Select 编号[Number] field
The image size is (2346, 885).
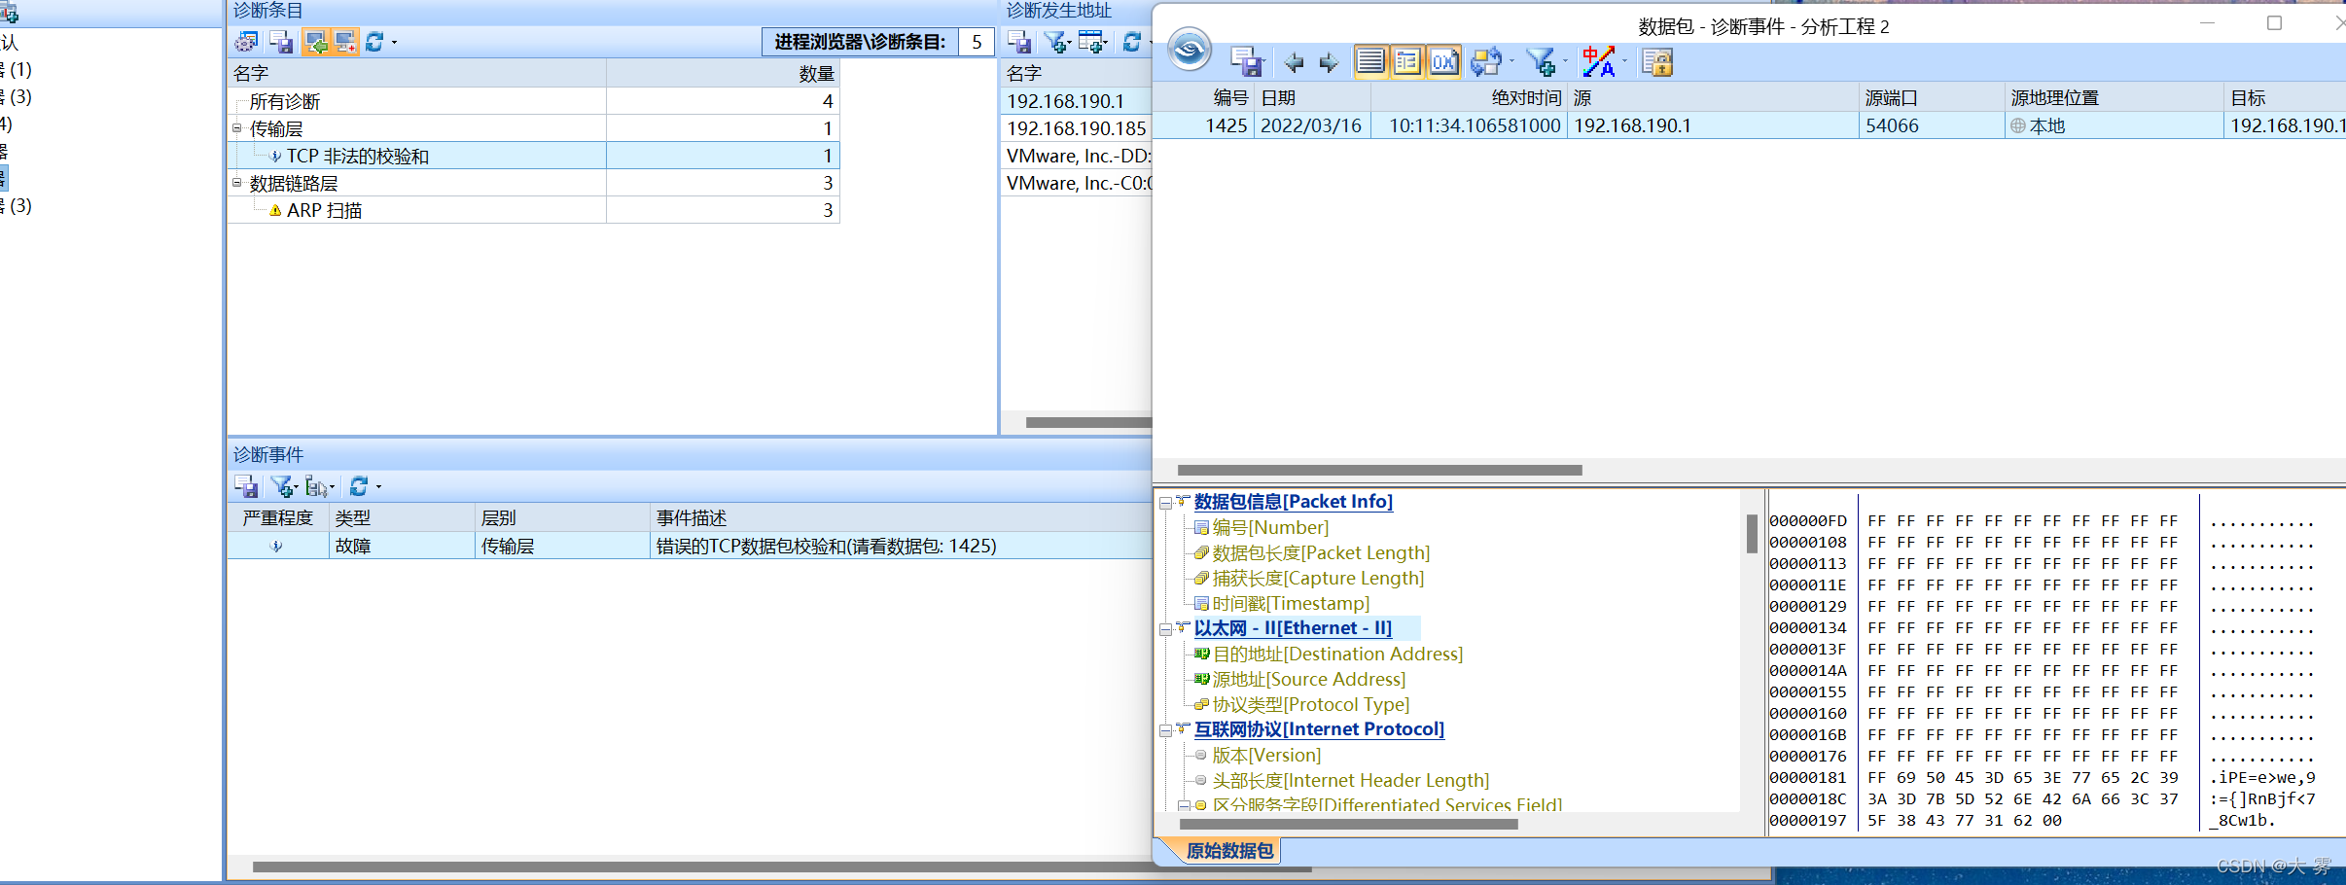pos(1270,527)
